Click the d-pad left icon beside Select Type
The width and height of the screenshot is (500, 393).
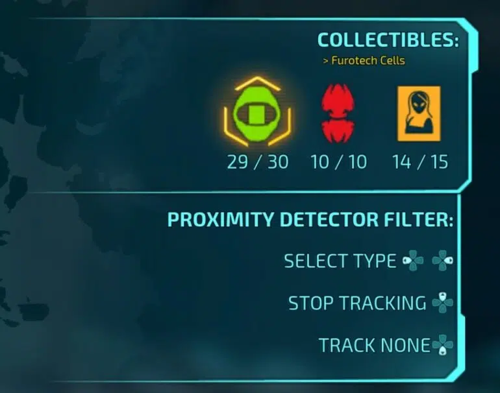(413, 261)
